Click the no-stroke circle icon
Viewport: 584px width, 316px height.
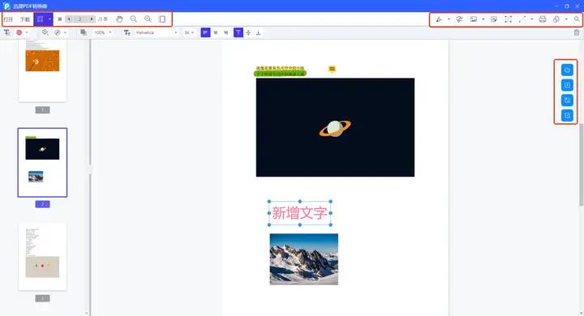click(58, 32)
